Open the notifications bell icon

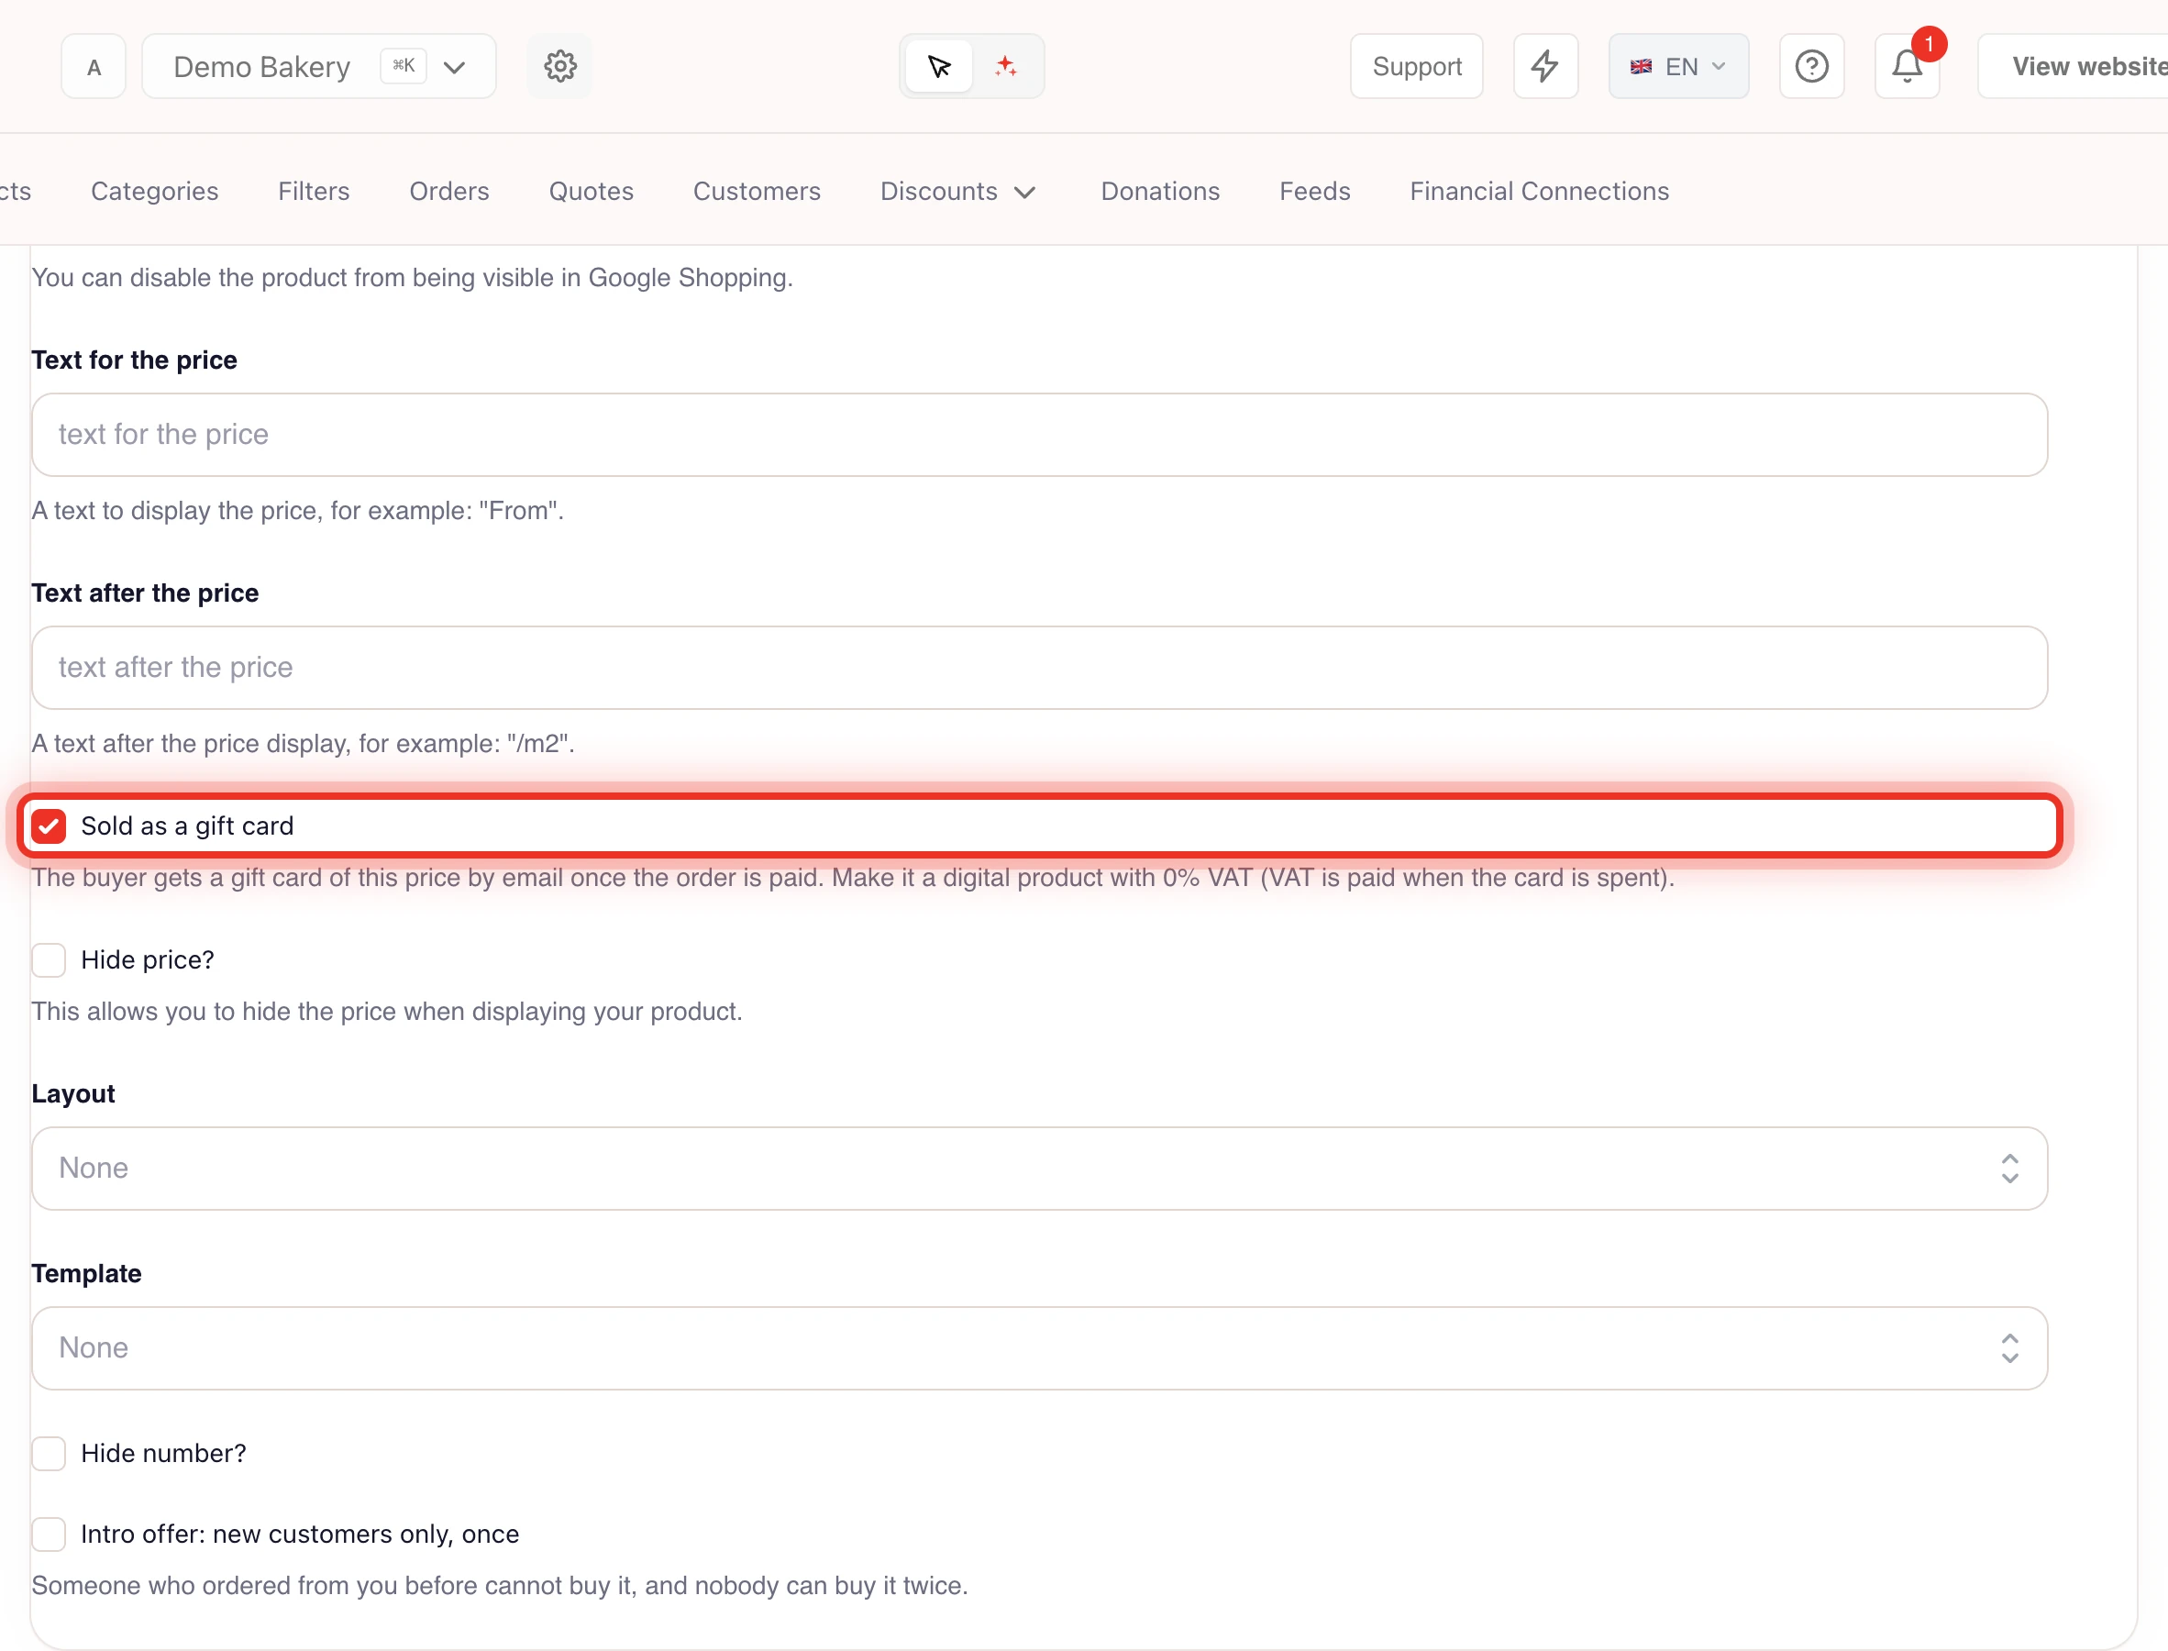click(x=1907, y=67)
